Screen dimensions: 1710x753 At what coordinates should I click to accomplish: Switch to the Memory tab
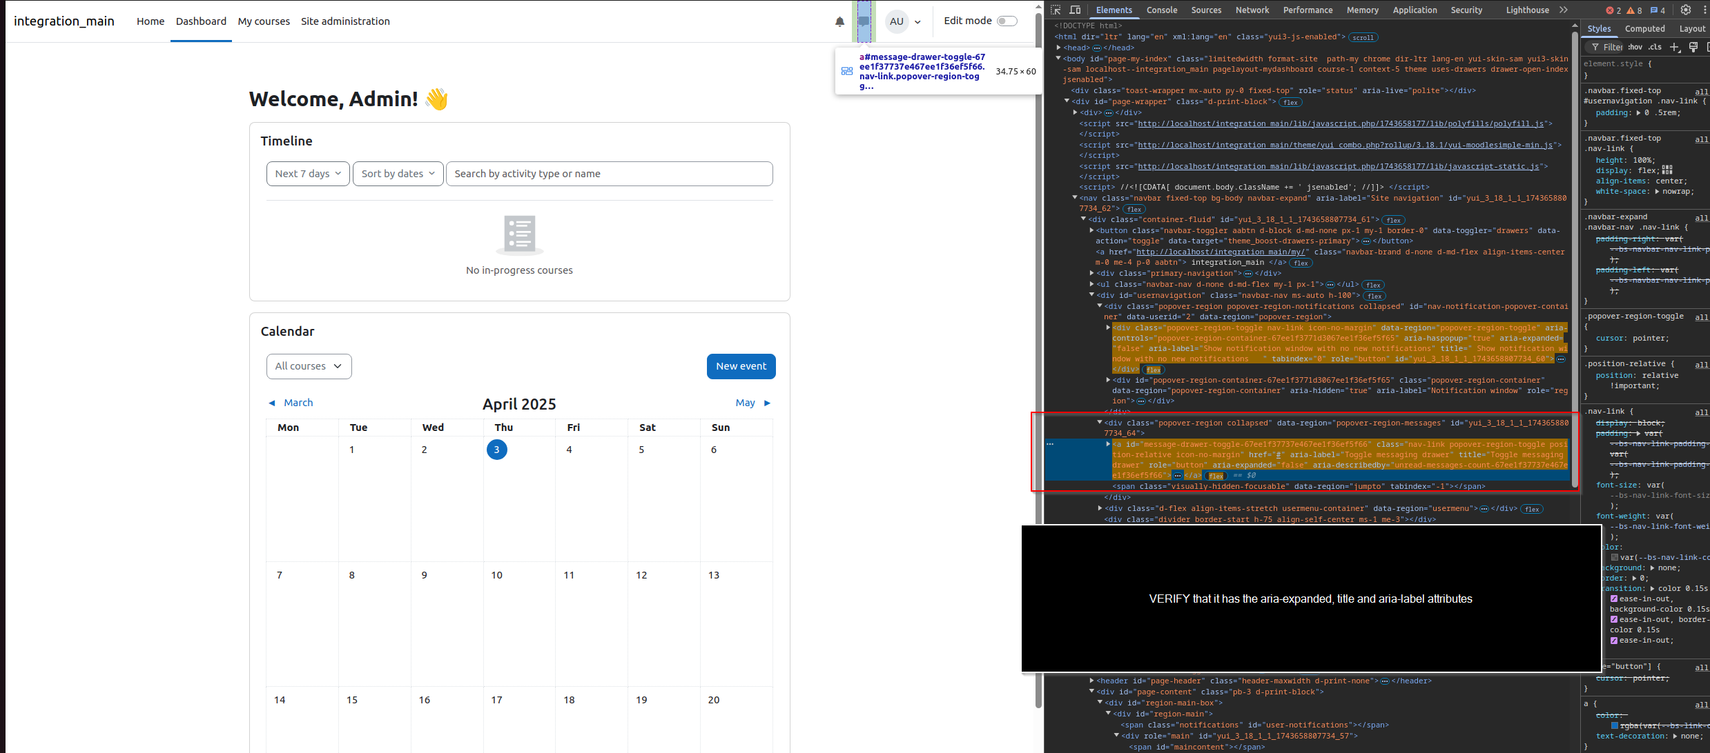(1362, 10)
